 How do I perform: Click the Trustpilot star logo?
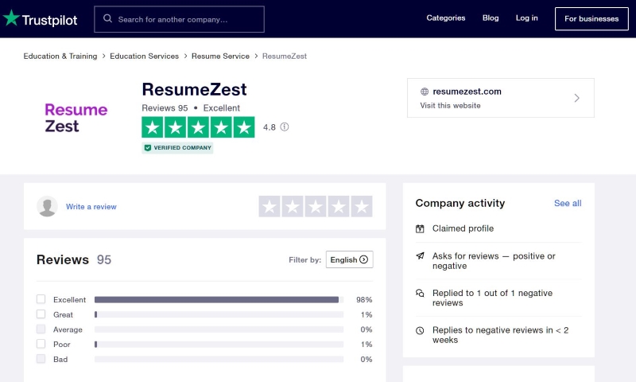(x=11, y=18)
